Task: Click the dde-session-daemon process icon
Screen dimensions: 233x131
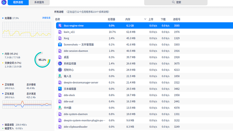Action: tap(60, 51)
